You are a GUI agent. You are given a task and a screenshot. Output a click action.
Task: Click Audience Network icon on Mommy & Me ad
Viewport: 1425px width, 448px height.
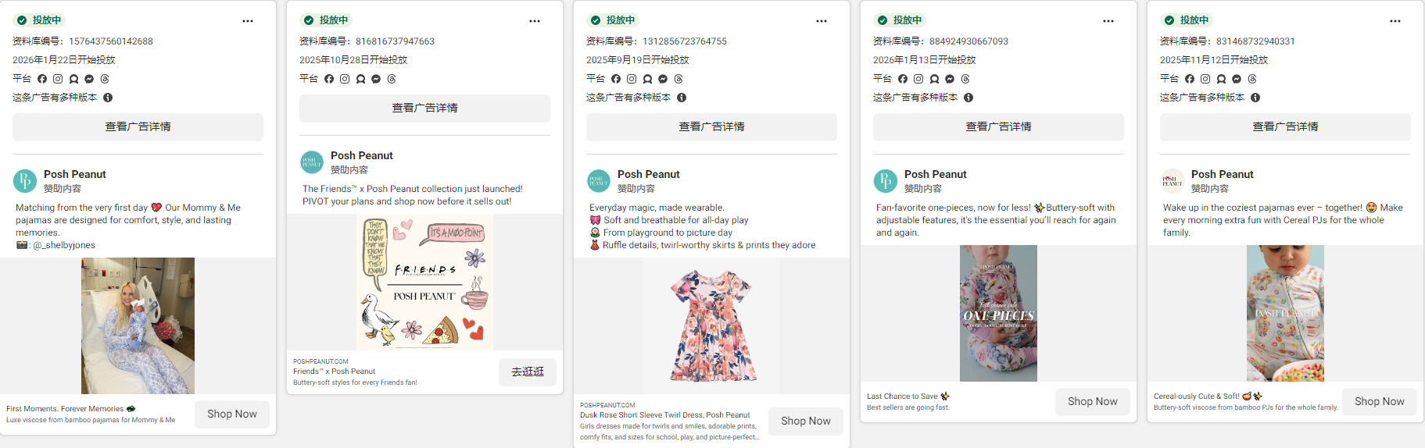(x=73, y=79)
